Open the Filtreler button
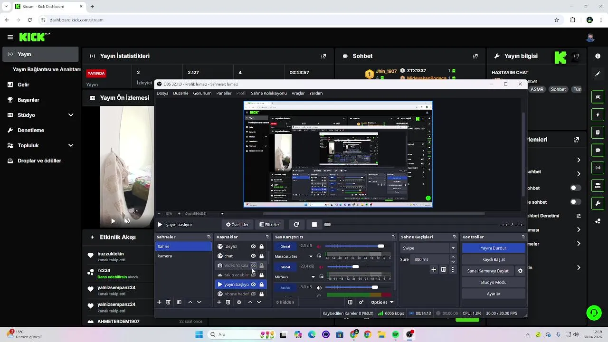The width and height of the screenshot is (608, 342). coord(269,225)
